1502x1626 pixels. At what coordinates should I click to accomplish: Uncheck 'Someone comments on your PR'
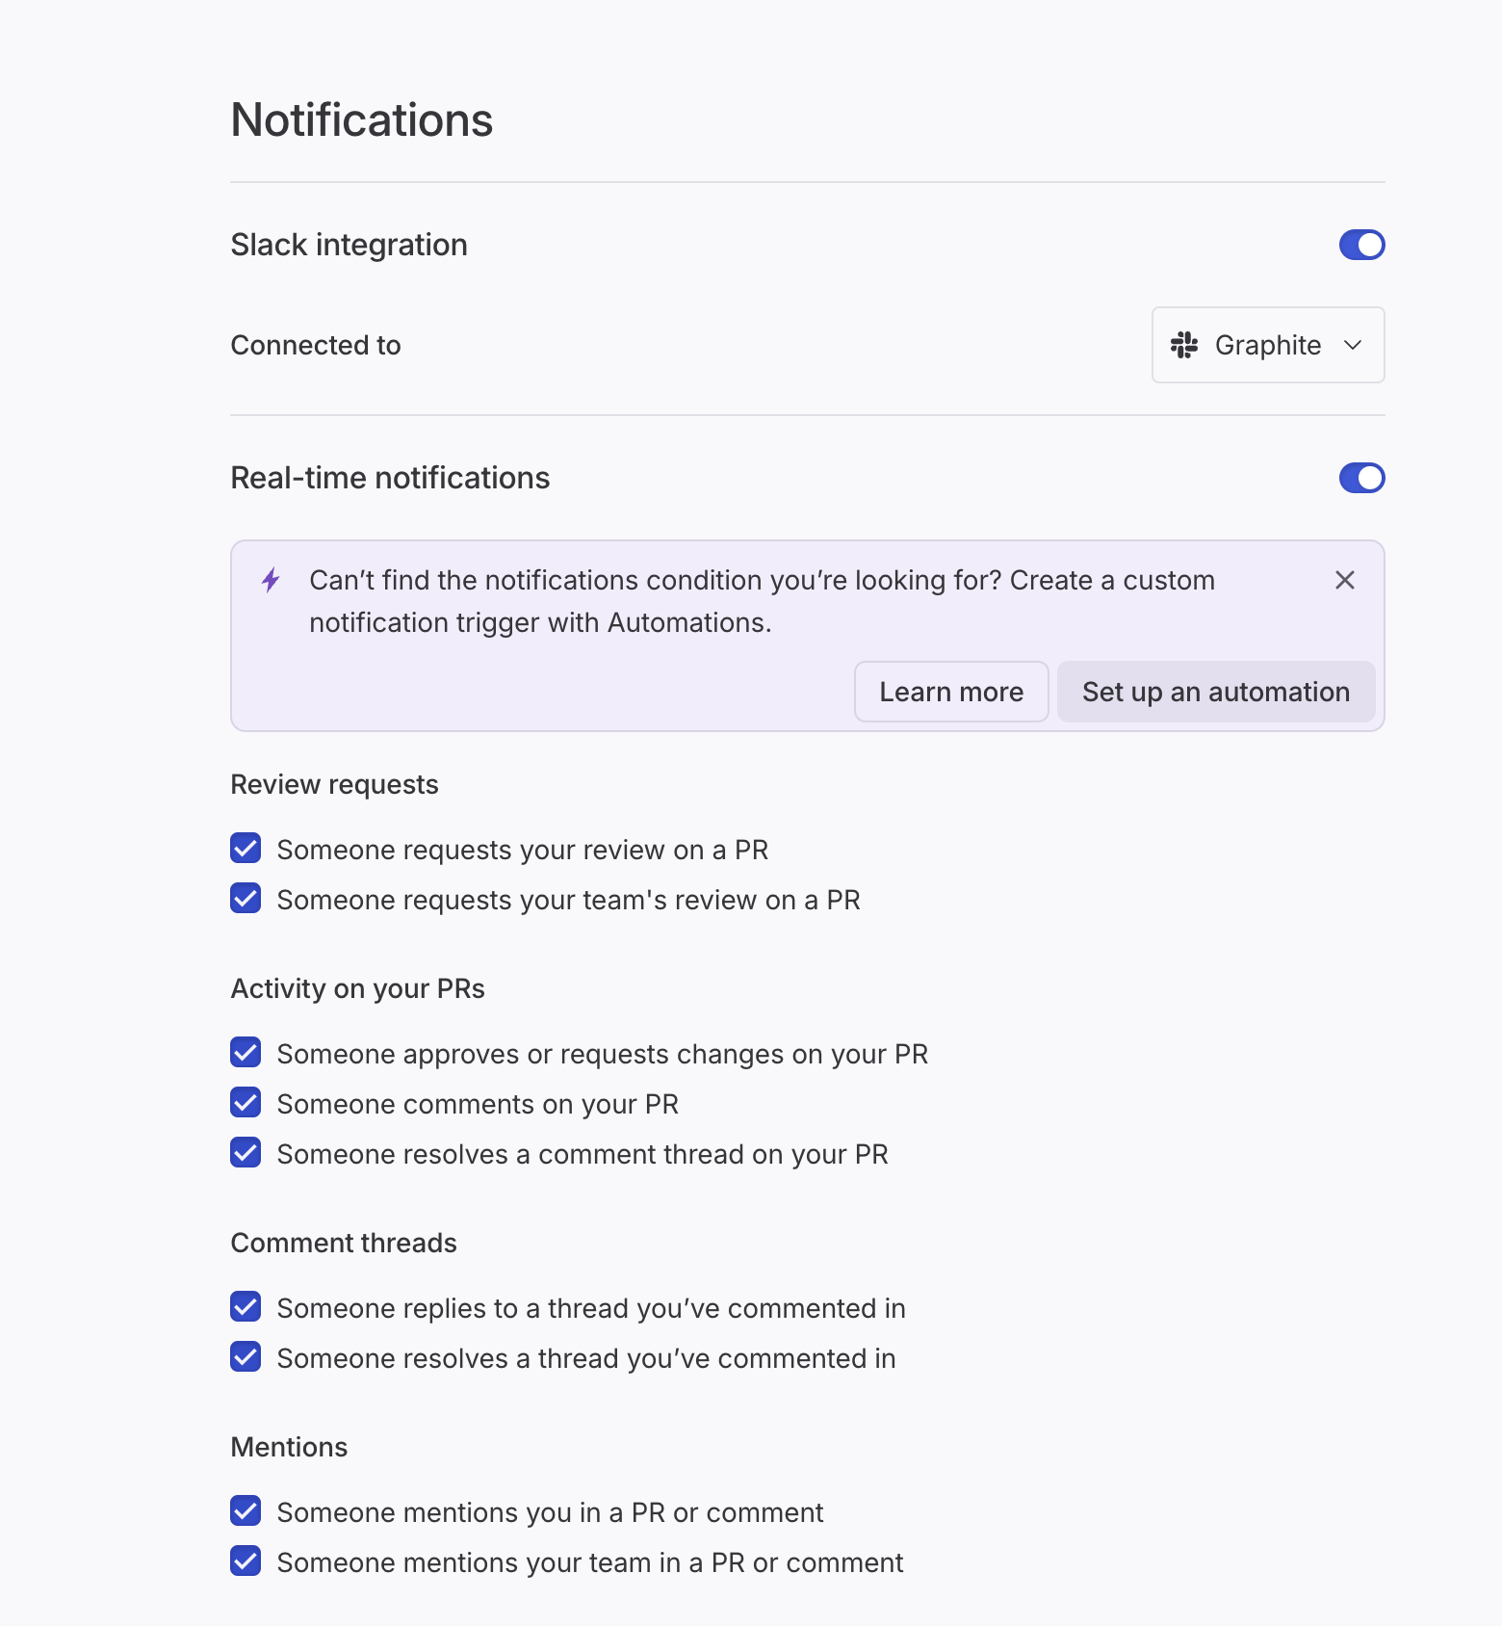[246, 1102]
